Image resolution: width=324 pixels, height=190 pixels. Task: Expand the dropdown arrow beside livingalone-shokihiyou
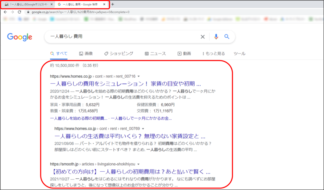[139, 164]
